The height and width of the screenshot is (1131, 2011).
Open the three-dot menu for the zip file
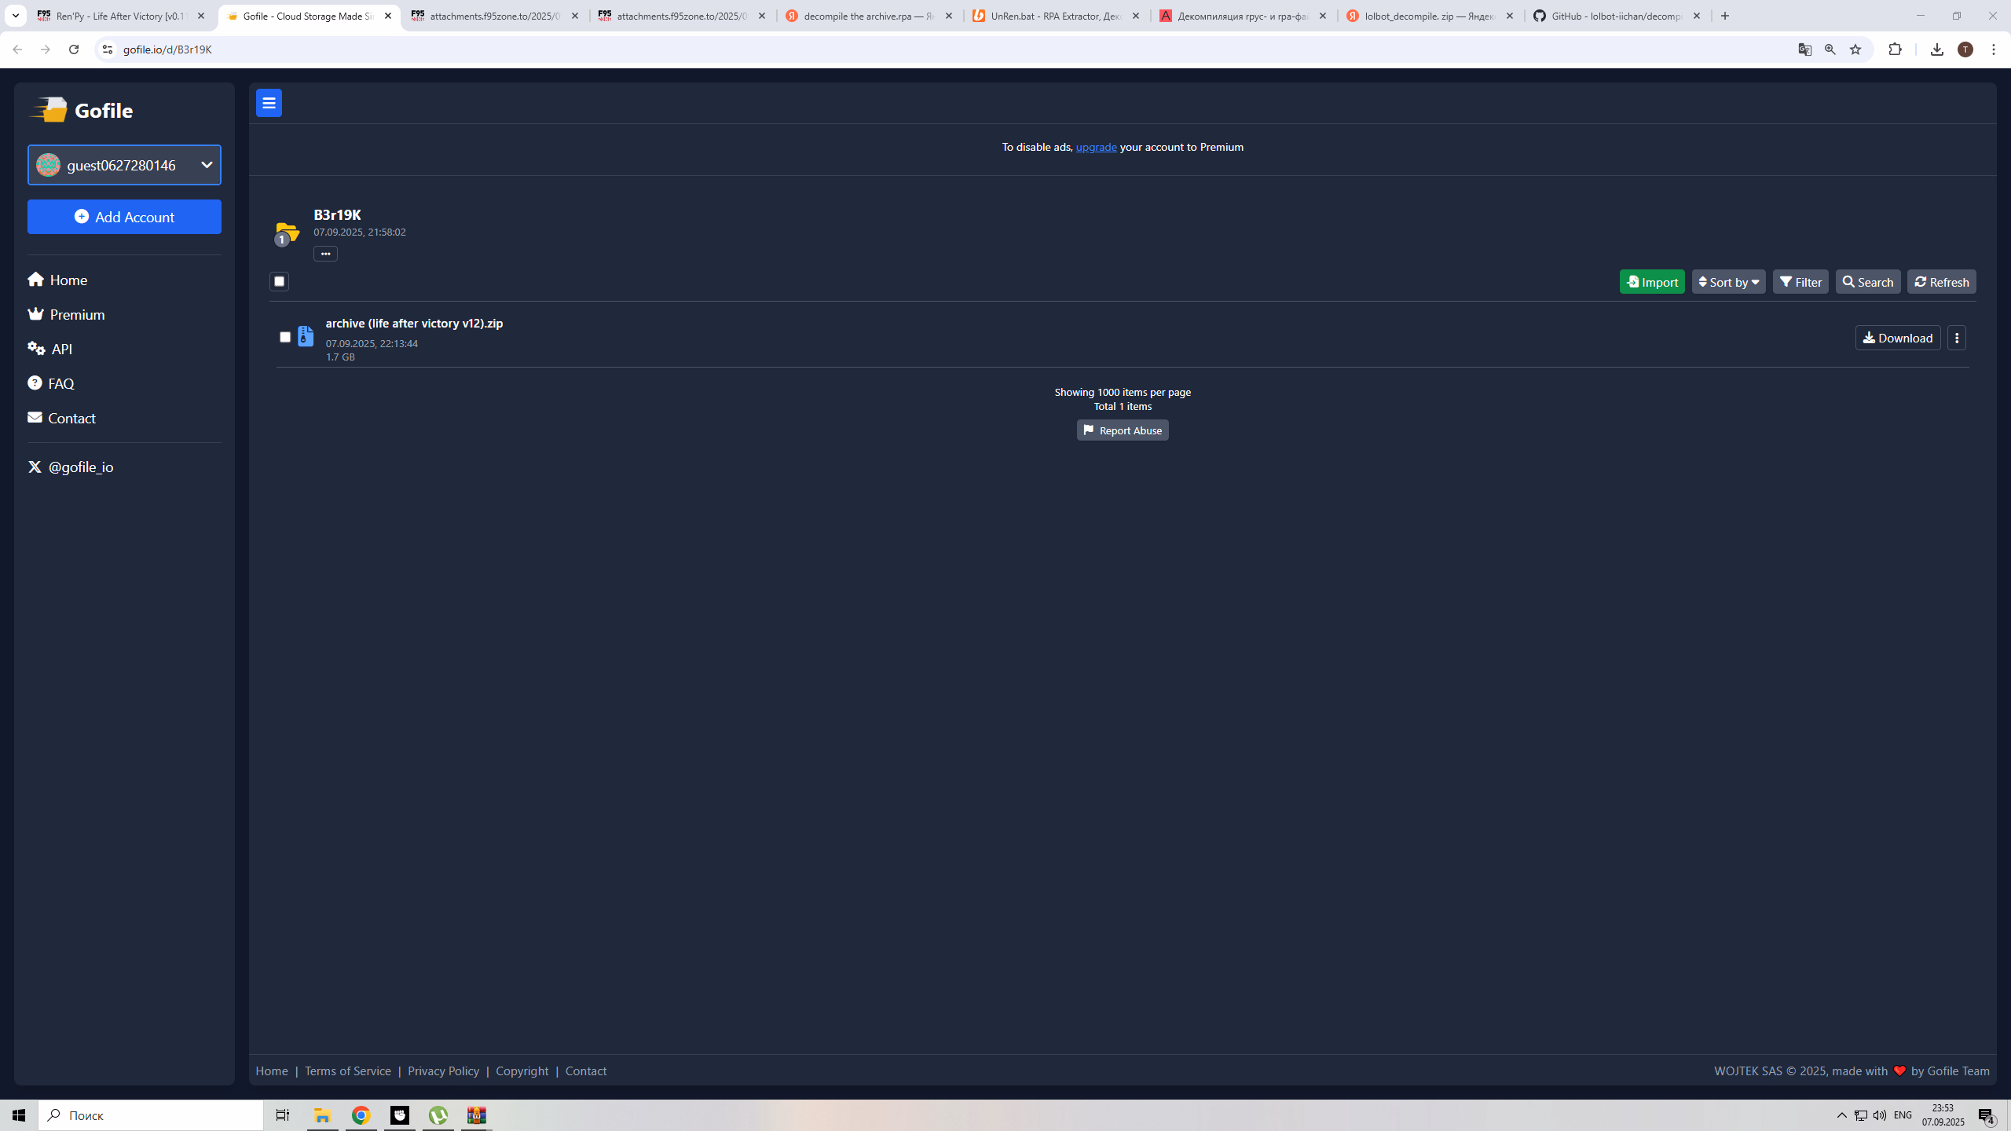click(1957, 338)
